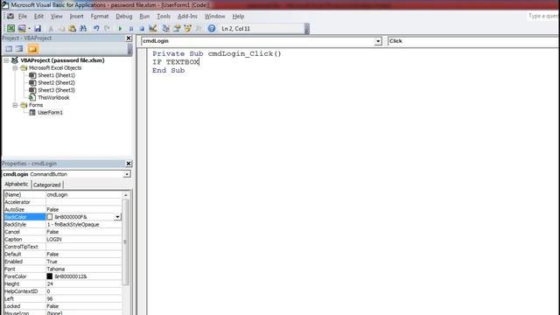The height and width of the screenshot is (315, 560).
Task: Open the Tools menu
Action: click(164, 17)
